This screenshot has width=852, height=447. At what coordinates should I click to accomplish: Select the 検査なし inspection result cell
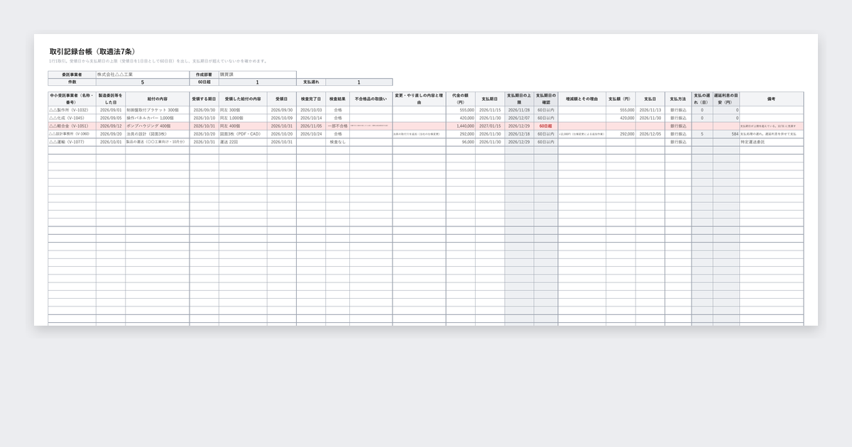point(337,142)
